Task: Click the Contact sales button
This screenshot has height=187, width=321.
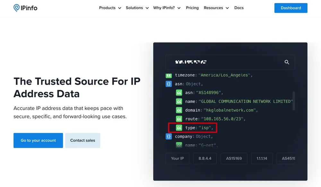Action: [x=83, y=140]
